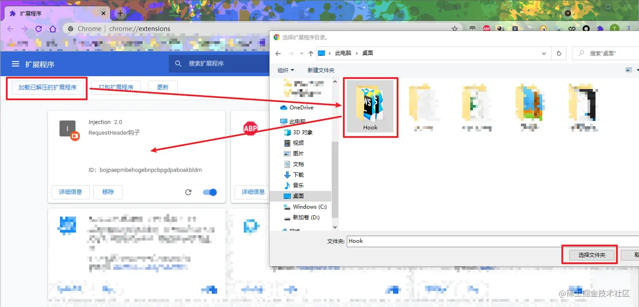The width and height of the screenshot is (639, 307).
Task: Click the Injection ID text
Action: click(x=145, y=170)
